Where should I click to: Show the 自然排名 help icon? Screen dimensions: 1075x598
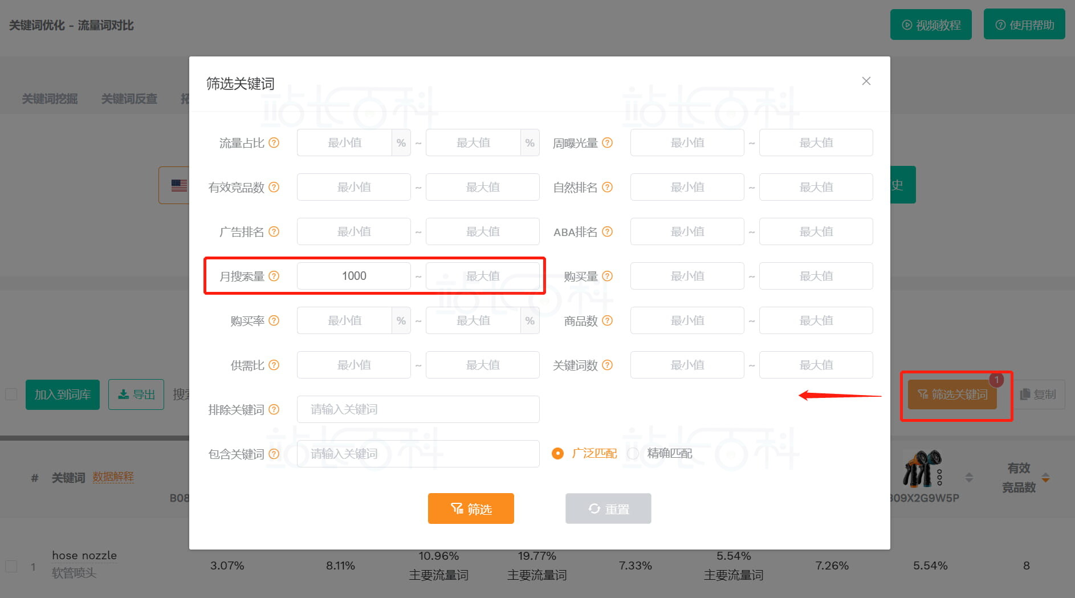(x=608, y=187)
